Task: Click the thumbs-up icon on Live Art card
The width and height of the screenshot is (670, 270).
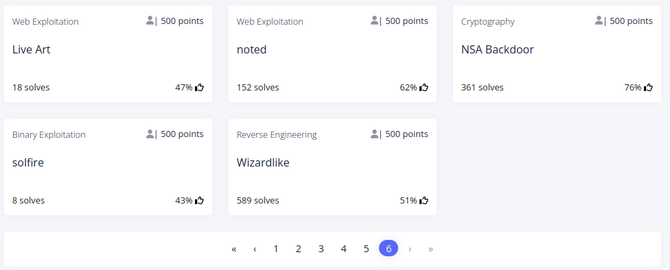Action: [199, 88]
